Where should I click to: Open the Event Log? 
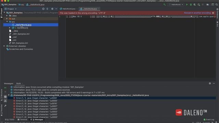coord(209,120)
